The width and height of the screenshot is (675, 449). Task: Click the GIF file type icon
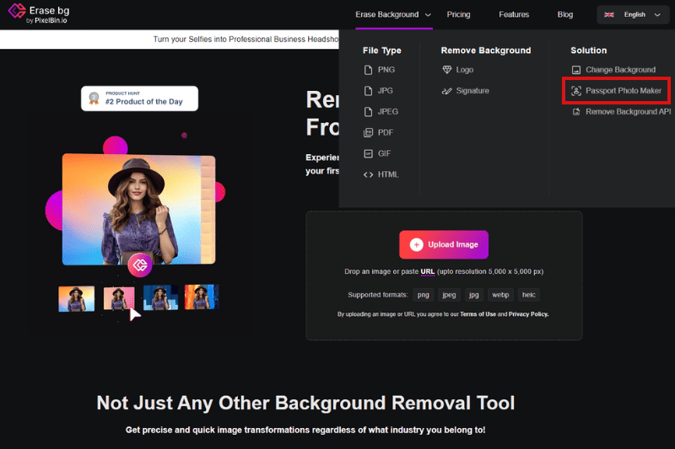point(368,154)
